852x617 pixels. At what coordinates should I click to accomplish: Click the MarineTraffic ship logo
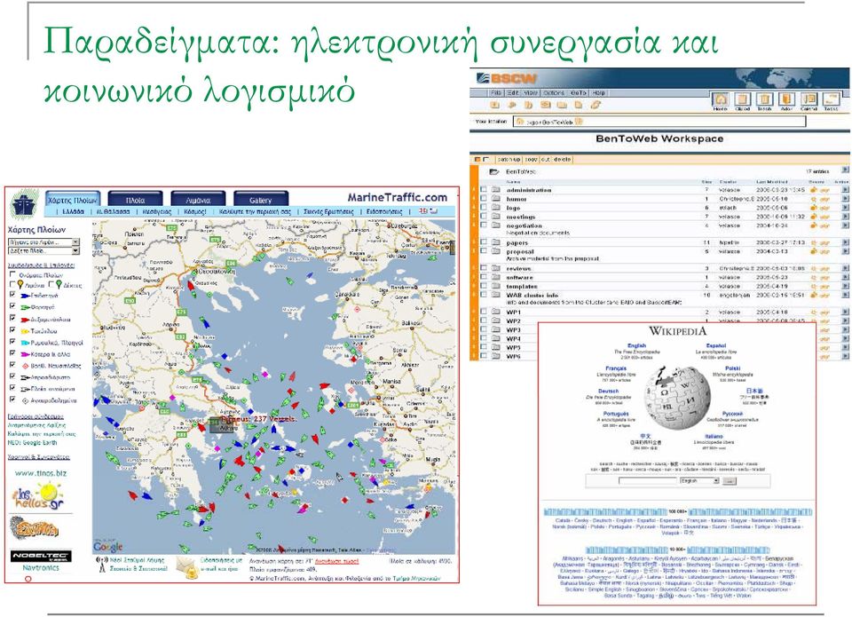click(x=25, y=205)
